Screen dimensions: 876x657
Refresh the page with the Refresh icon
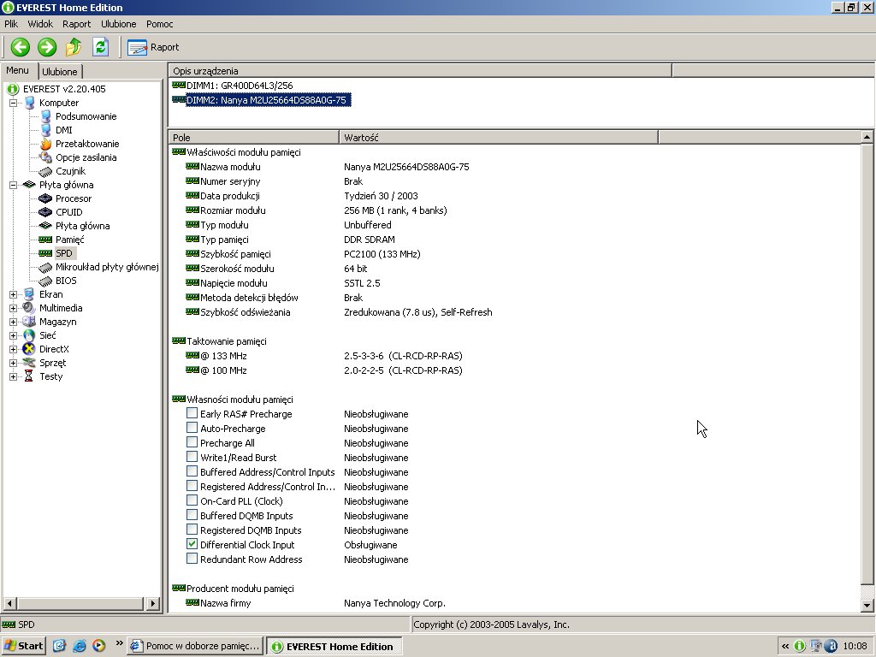click(x=101, y=47)
